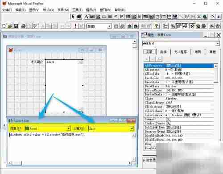Click code line thisform.edit1.value in code window
Viewport: 223px width, 174px height.
(x=47, y=134)
